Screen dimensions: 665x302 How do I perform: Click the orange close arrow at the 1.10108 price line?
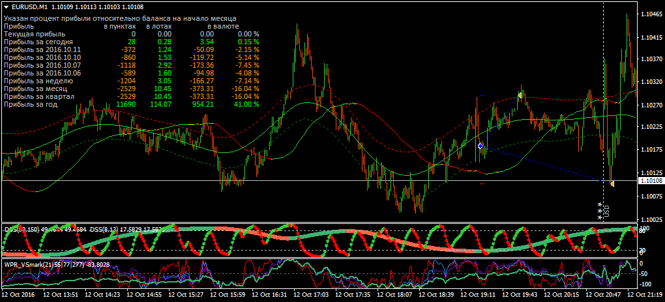click(x=612, y=184)
